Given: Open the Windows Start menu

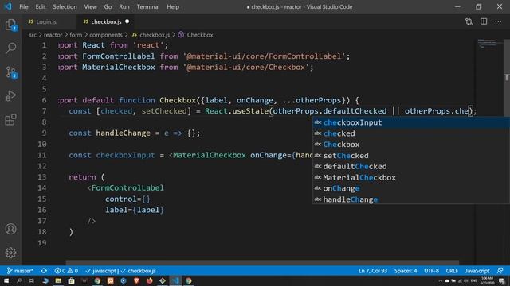Looking at the screenshot, I should (x=6, y=280).
